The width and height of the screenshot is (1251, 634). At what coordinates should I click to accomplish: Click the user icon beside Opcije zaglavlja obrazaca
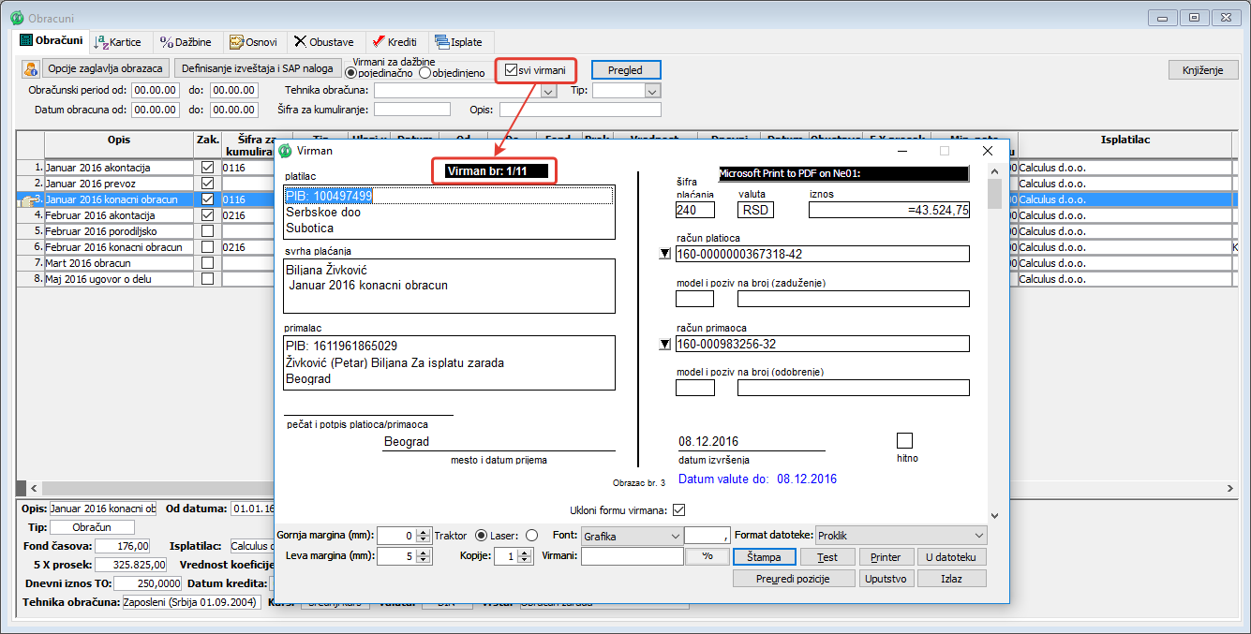click(31, 69)
